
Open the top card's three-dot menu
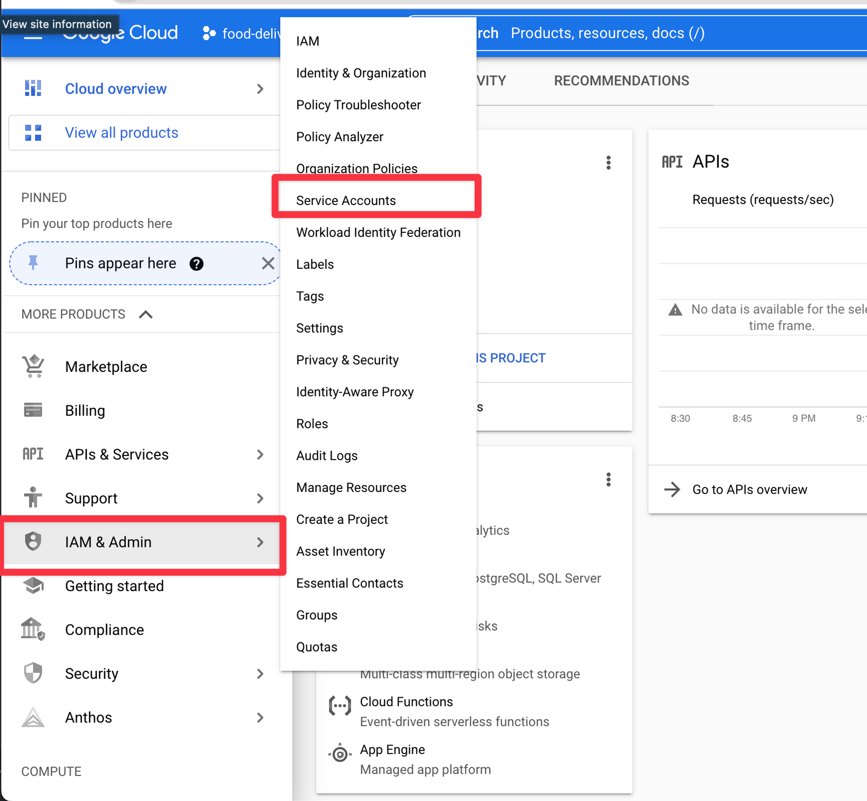[609, 163]
